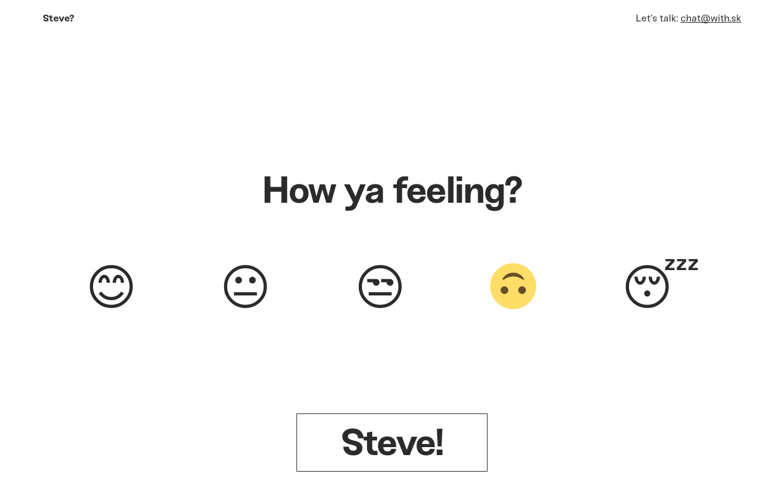Contact via the underlined email address

(710, 18)
